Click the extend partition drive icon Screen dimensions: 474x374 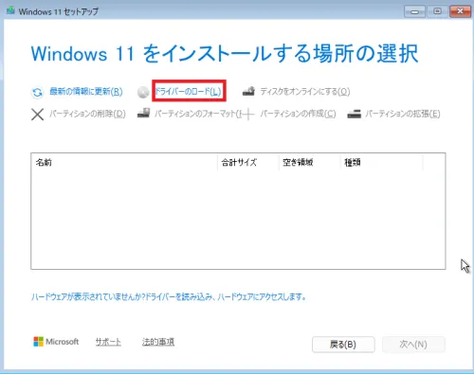(354, 114)
